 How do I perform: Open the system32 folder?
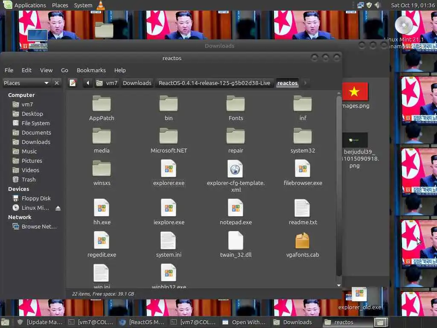click(303, 140)
